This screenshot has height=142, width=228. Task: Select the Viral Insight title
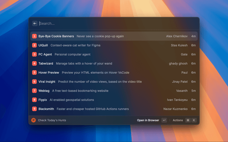(47, 82)
